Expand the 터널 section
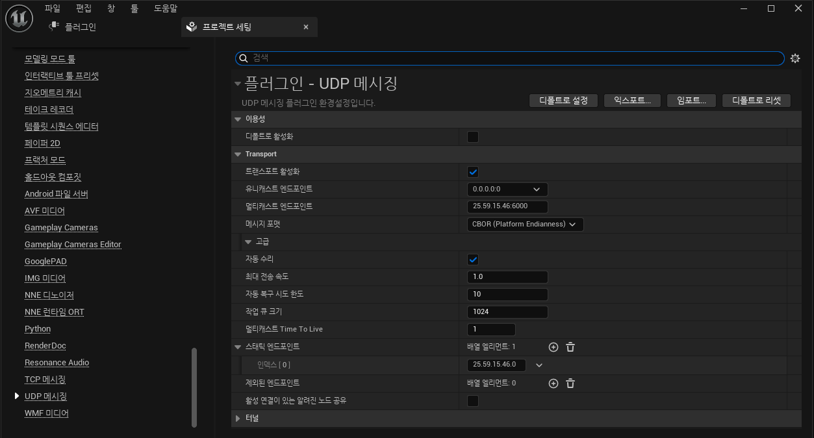 pyautogui.click(x=238, y=419)
